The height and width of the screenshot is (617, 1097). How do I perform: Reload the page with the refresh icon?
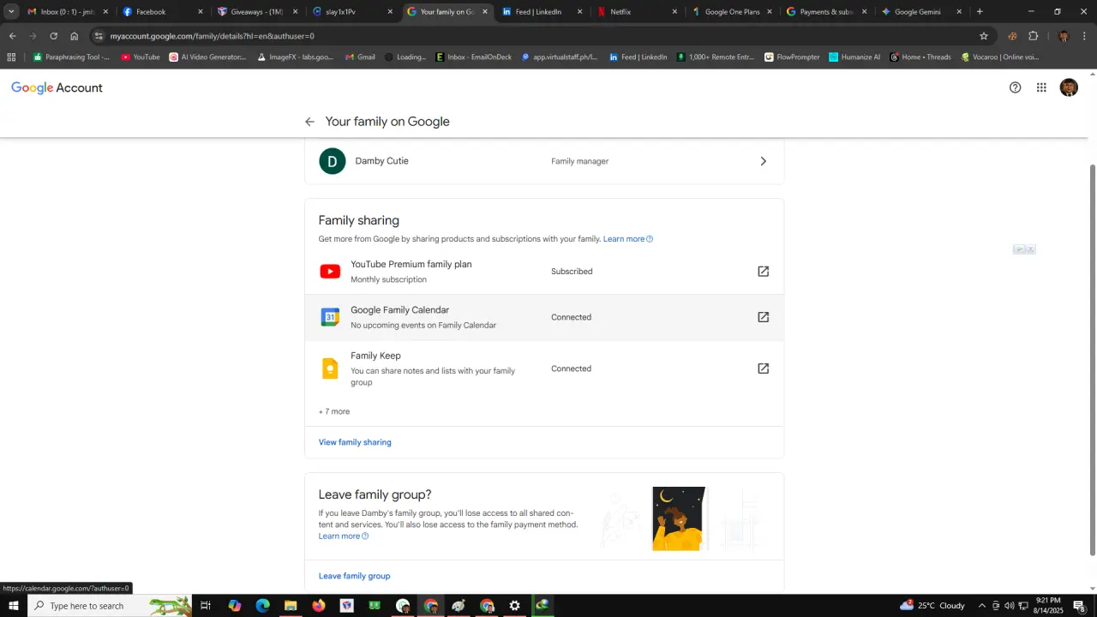tap(53, 36)
